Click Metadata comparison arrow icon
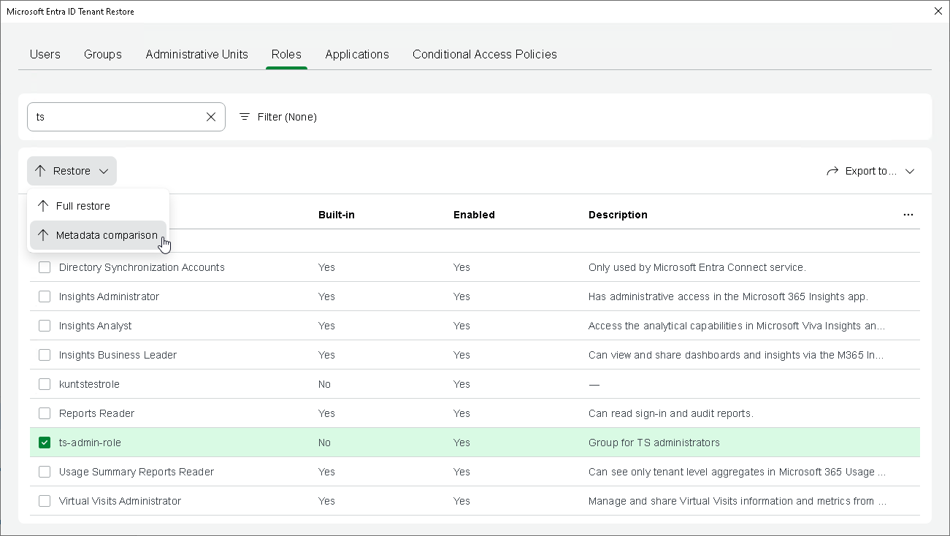The height and width of the screenshot is (536, 950). tap(43, 235)
